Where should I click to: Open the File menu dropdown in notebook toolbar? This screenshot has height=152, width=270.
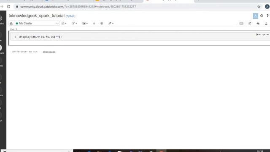pos(64,23)
